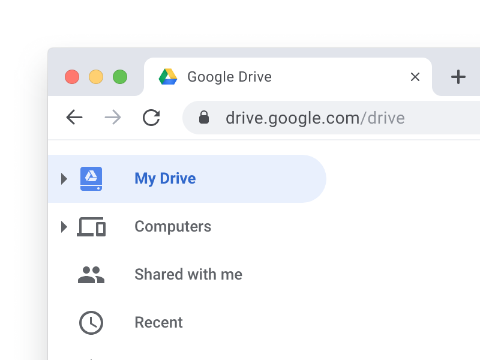480x360 pixels.
Task: Click the Shared with me people icon
Action: tap(91, 274)
